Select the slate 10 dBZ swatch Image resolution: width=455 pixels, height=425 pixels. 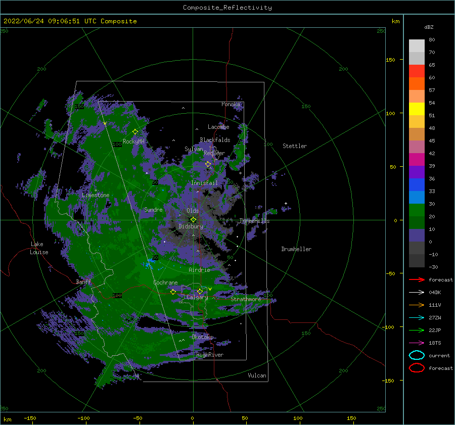[417, 235]
